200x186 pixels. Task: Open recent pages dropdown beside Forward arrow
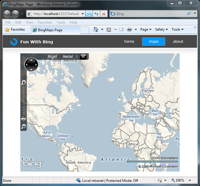22,14
